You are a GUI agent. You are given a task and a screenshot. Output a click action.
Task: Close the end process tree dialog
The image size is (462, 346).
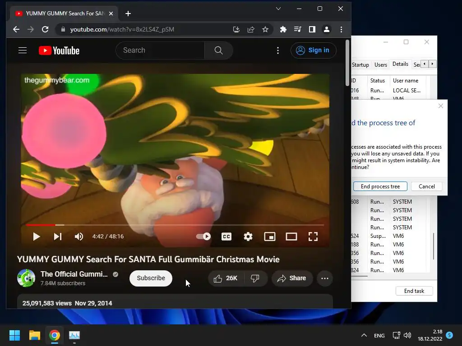coord(440,106)
